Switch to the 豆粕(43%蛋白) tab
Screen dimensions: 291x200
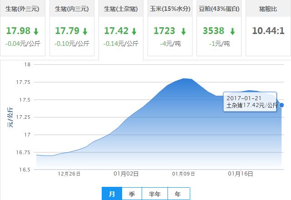click(x=219, y=9)
